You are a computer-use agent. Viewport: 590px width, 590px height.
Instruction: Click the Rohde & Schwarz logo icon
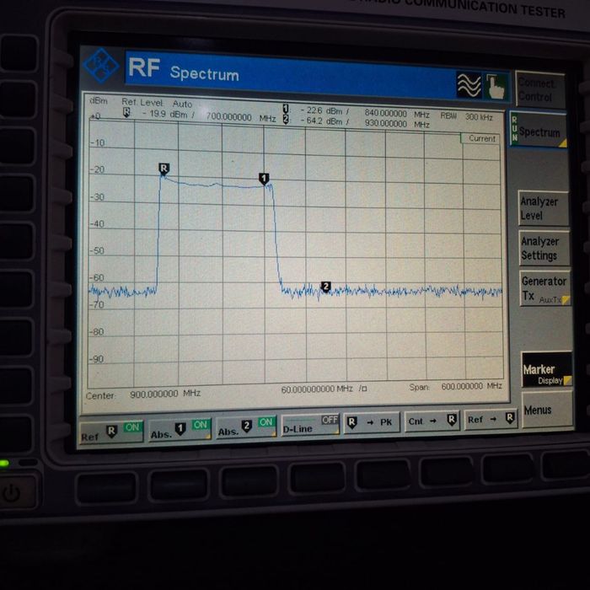101,66
